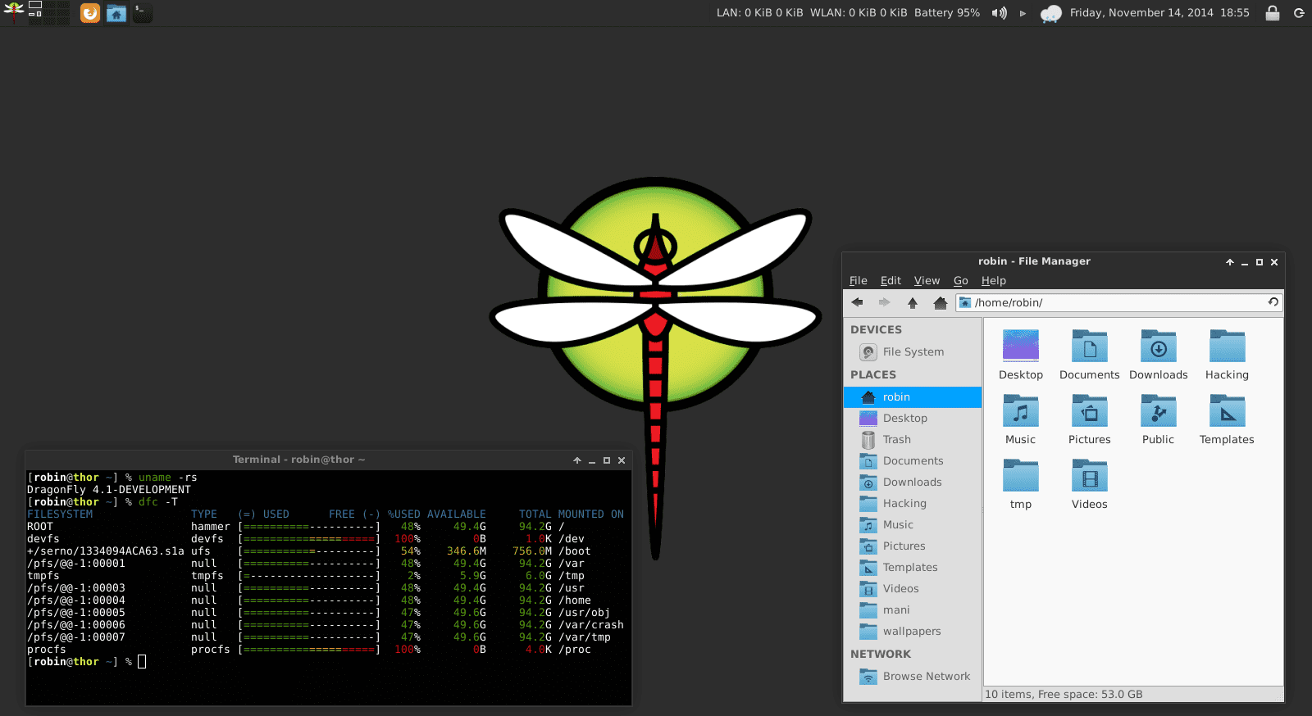The height and width of the screenshot is (716, 1312).
Task: Select Templates in the Places sidebar
Action: click(x=913, y=568)
